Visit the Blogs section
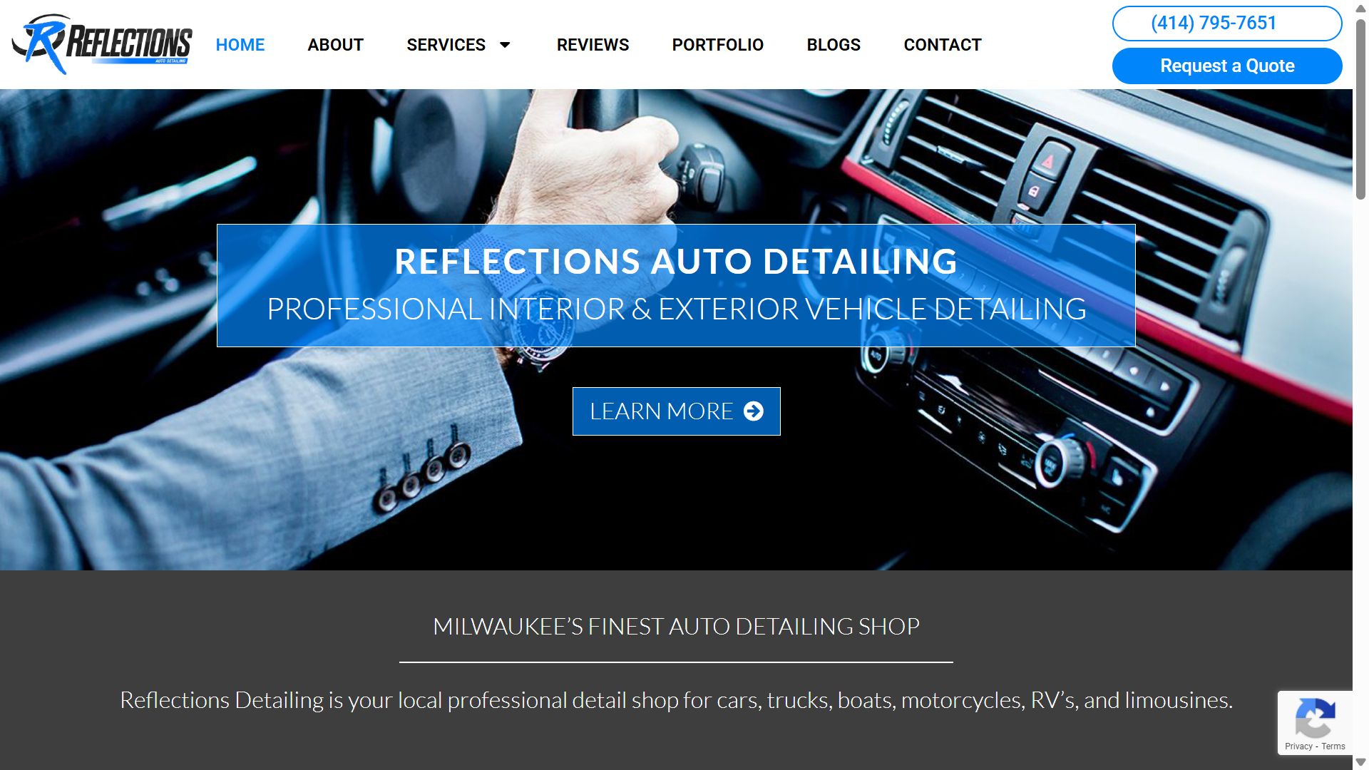This screenshot has height=770, width=1369. (834, 45)
